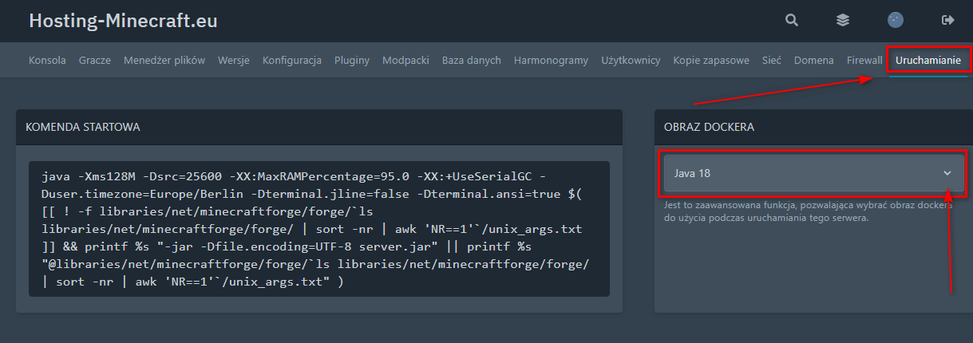The width and height of the screenshot is (973, 343).
Task: Open the Kopie zapasowe tab
Action: coord(711,60)
